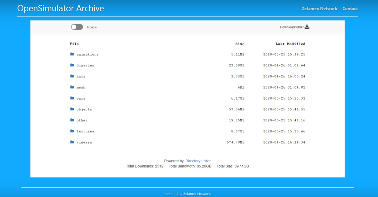Click the 22.60GB size value

click(x=237, y=65)
